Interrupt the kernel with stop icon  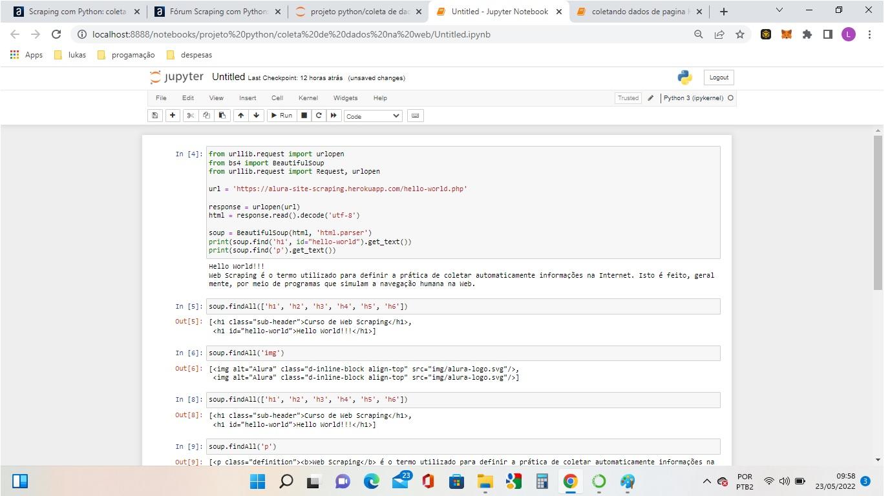[x=304, y=116]
